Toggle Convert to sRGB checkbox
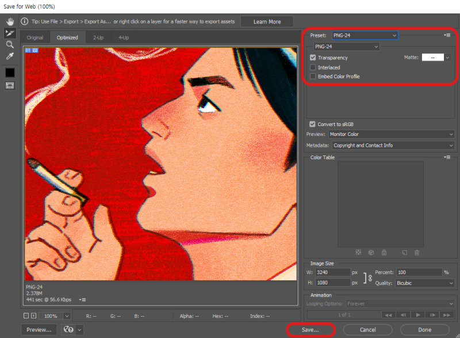This screenshot has height=338, width=460. 312,124
